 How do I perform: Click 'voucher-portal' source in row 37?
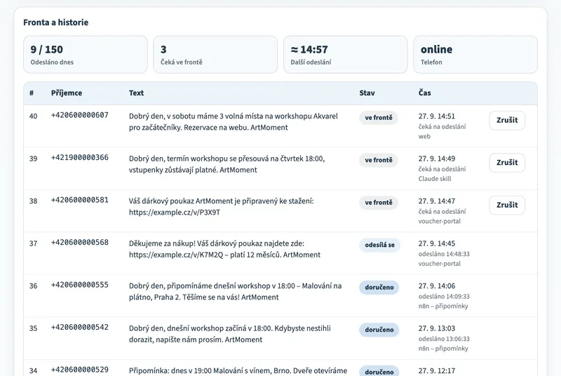pos(440,264)
